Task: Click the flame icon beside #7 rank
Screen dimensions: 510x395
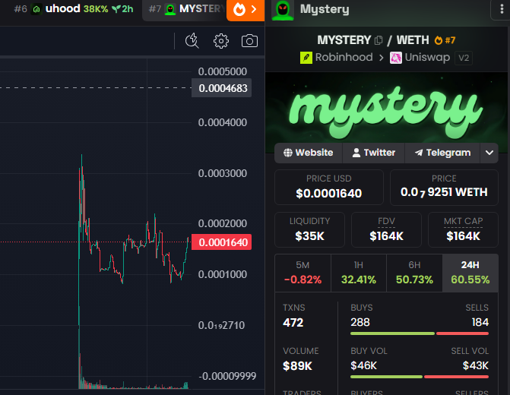Action: [x=439, y=40]
